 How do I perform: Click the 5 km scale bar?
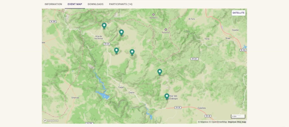pos(238,116)
